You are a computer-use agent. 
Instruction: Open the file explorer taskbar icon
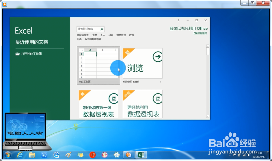coord(32,155)
